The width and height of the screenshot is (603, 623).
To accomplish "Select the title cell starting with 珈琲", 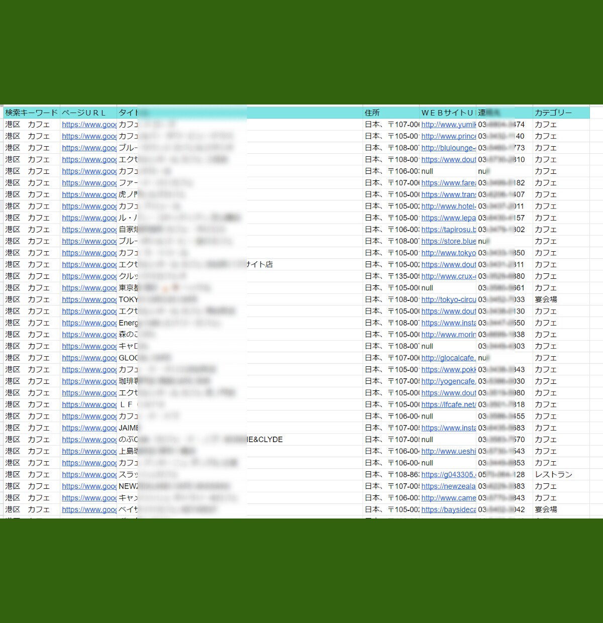I will click(240, 381).
